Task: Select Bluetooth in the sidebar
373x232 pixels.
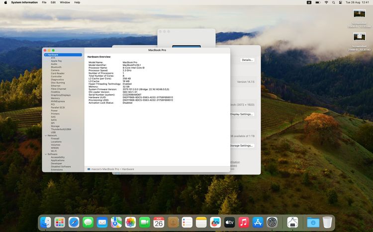Action: [x=56, y=67]
